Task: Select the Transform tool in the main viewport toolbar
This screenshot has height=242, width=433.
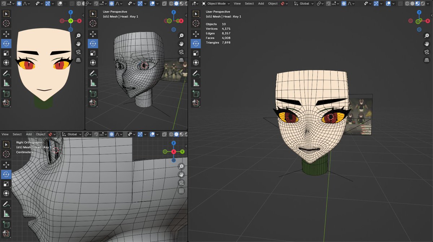Action: click(195, 62)
